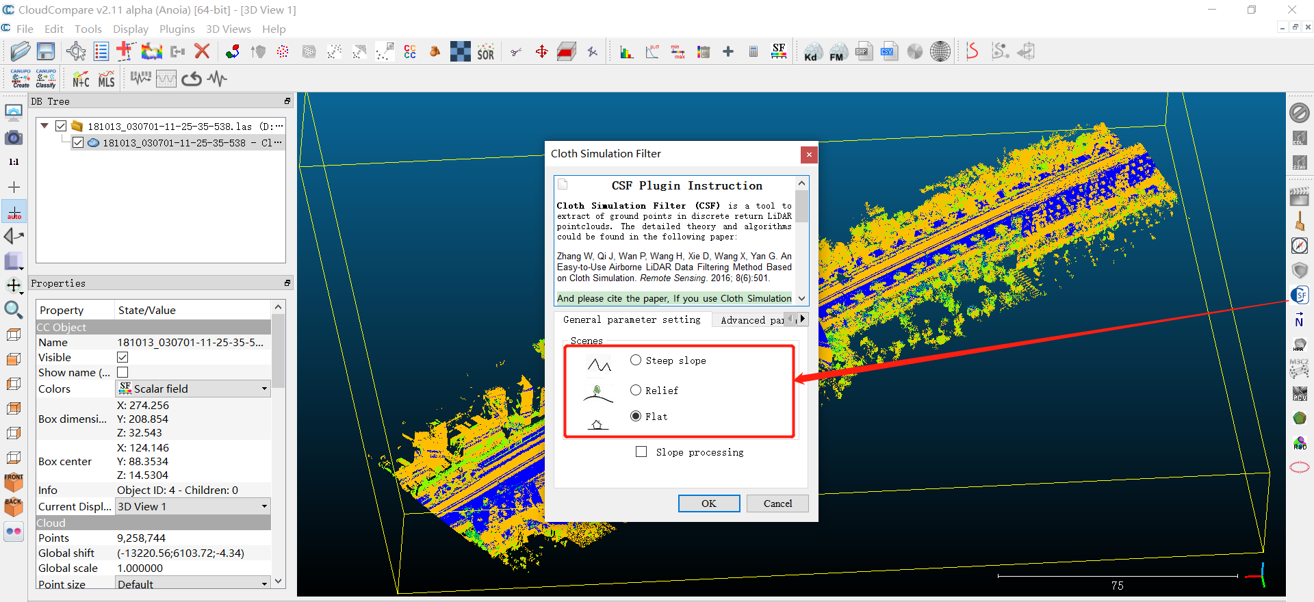Viewport: 1314px width, 602px height.
Task: Uncheck the cloud entity in DB Tree
Action: pos(78,142)
